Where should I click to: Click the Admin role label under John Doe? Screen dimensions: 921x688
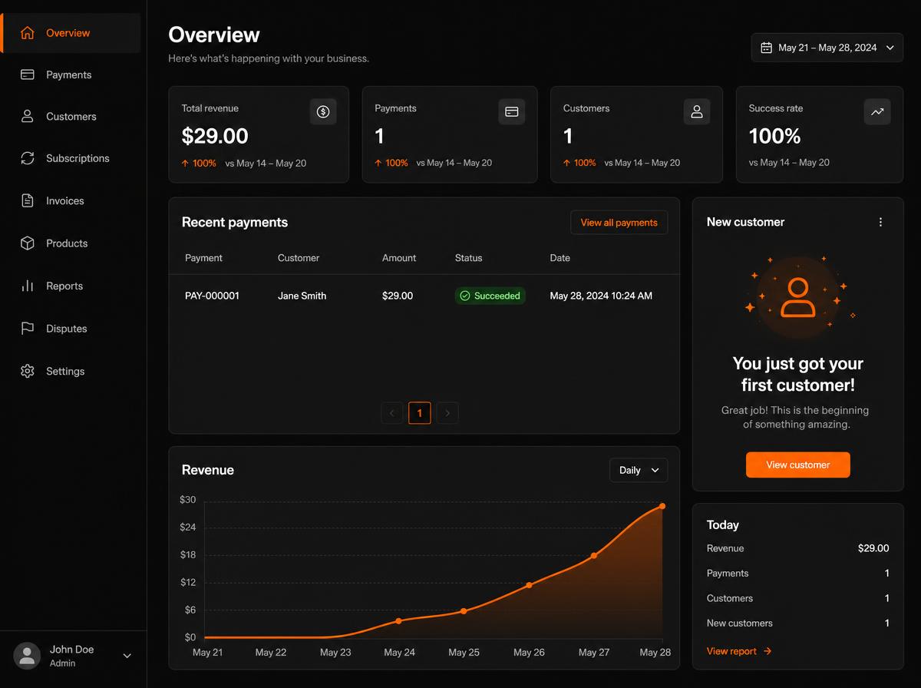[x=62, y=663]
